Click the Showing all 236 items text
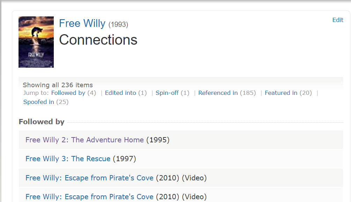Screen dimensions: 351x202 click(x=58, y=85)
